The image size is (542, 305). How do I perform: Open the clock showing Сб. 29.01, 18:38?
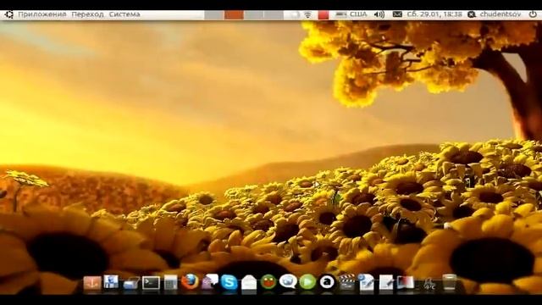(434, 14)
